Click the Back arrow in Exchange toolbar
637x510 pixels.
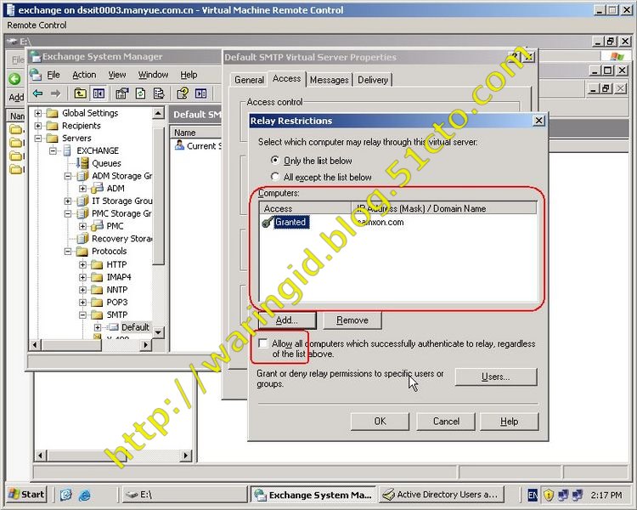37,93
